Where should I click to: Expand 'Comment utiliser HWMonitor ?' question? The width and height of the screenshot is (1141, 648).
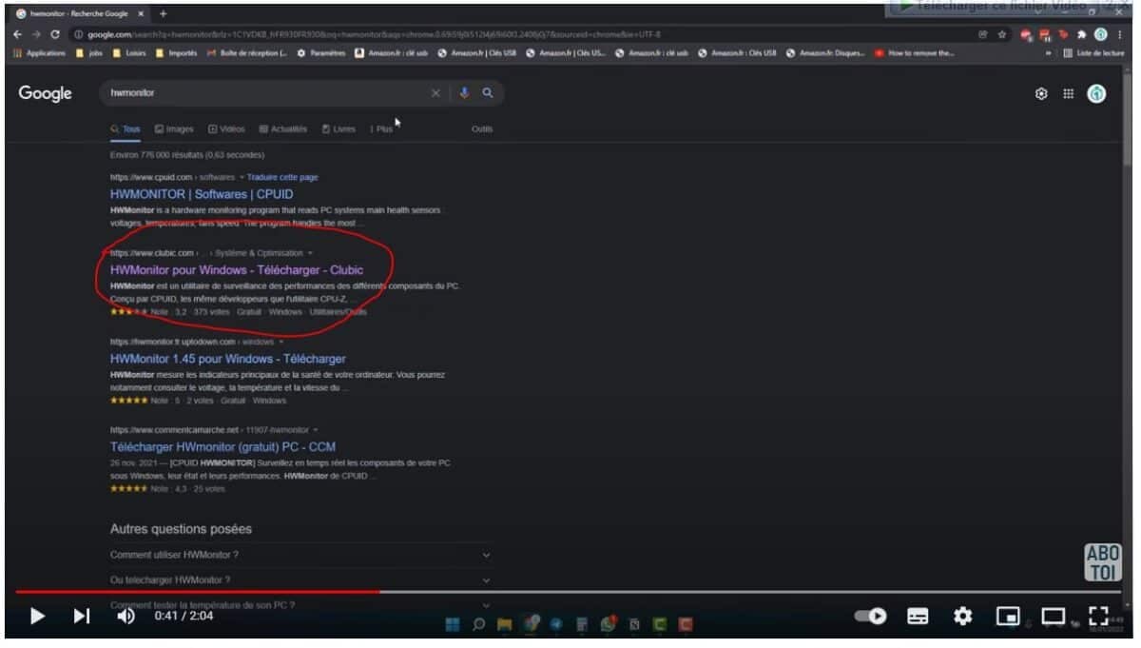tap(300, 555)
